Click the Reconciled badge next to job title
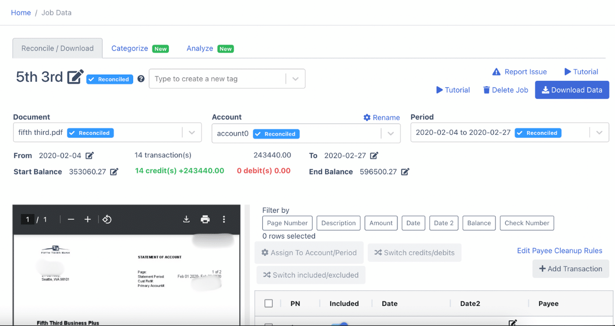This screenshot has width=615, height=326. coord(110,79)
